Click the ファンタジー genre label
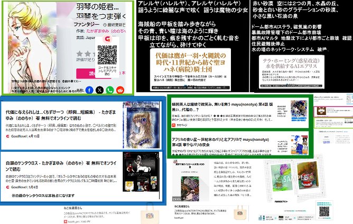 tap(87, 24)
